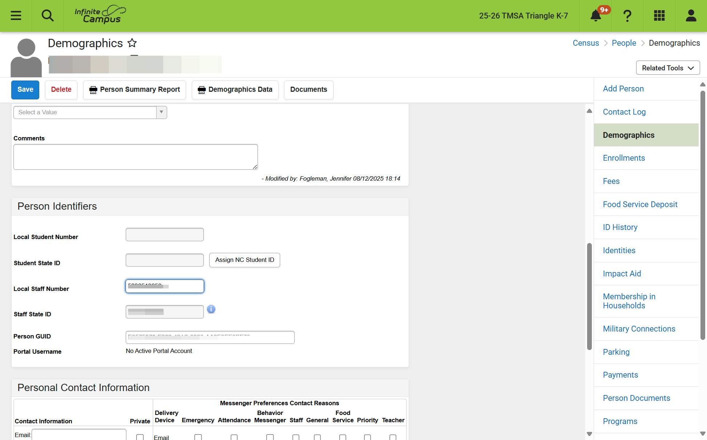Click the Staff State ID info icon
The width and height of the screenshot is (707, 440).
pyautogui.click(x=211, y=309)
